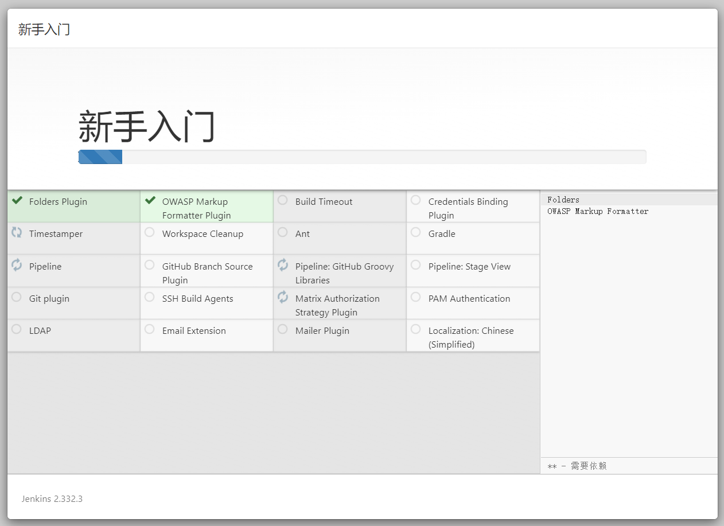Click the 'Build Timeout' plugin name
This screenshot has height=526, width=724.
click(x=324, y=202)
